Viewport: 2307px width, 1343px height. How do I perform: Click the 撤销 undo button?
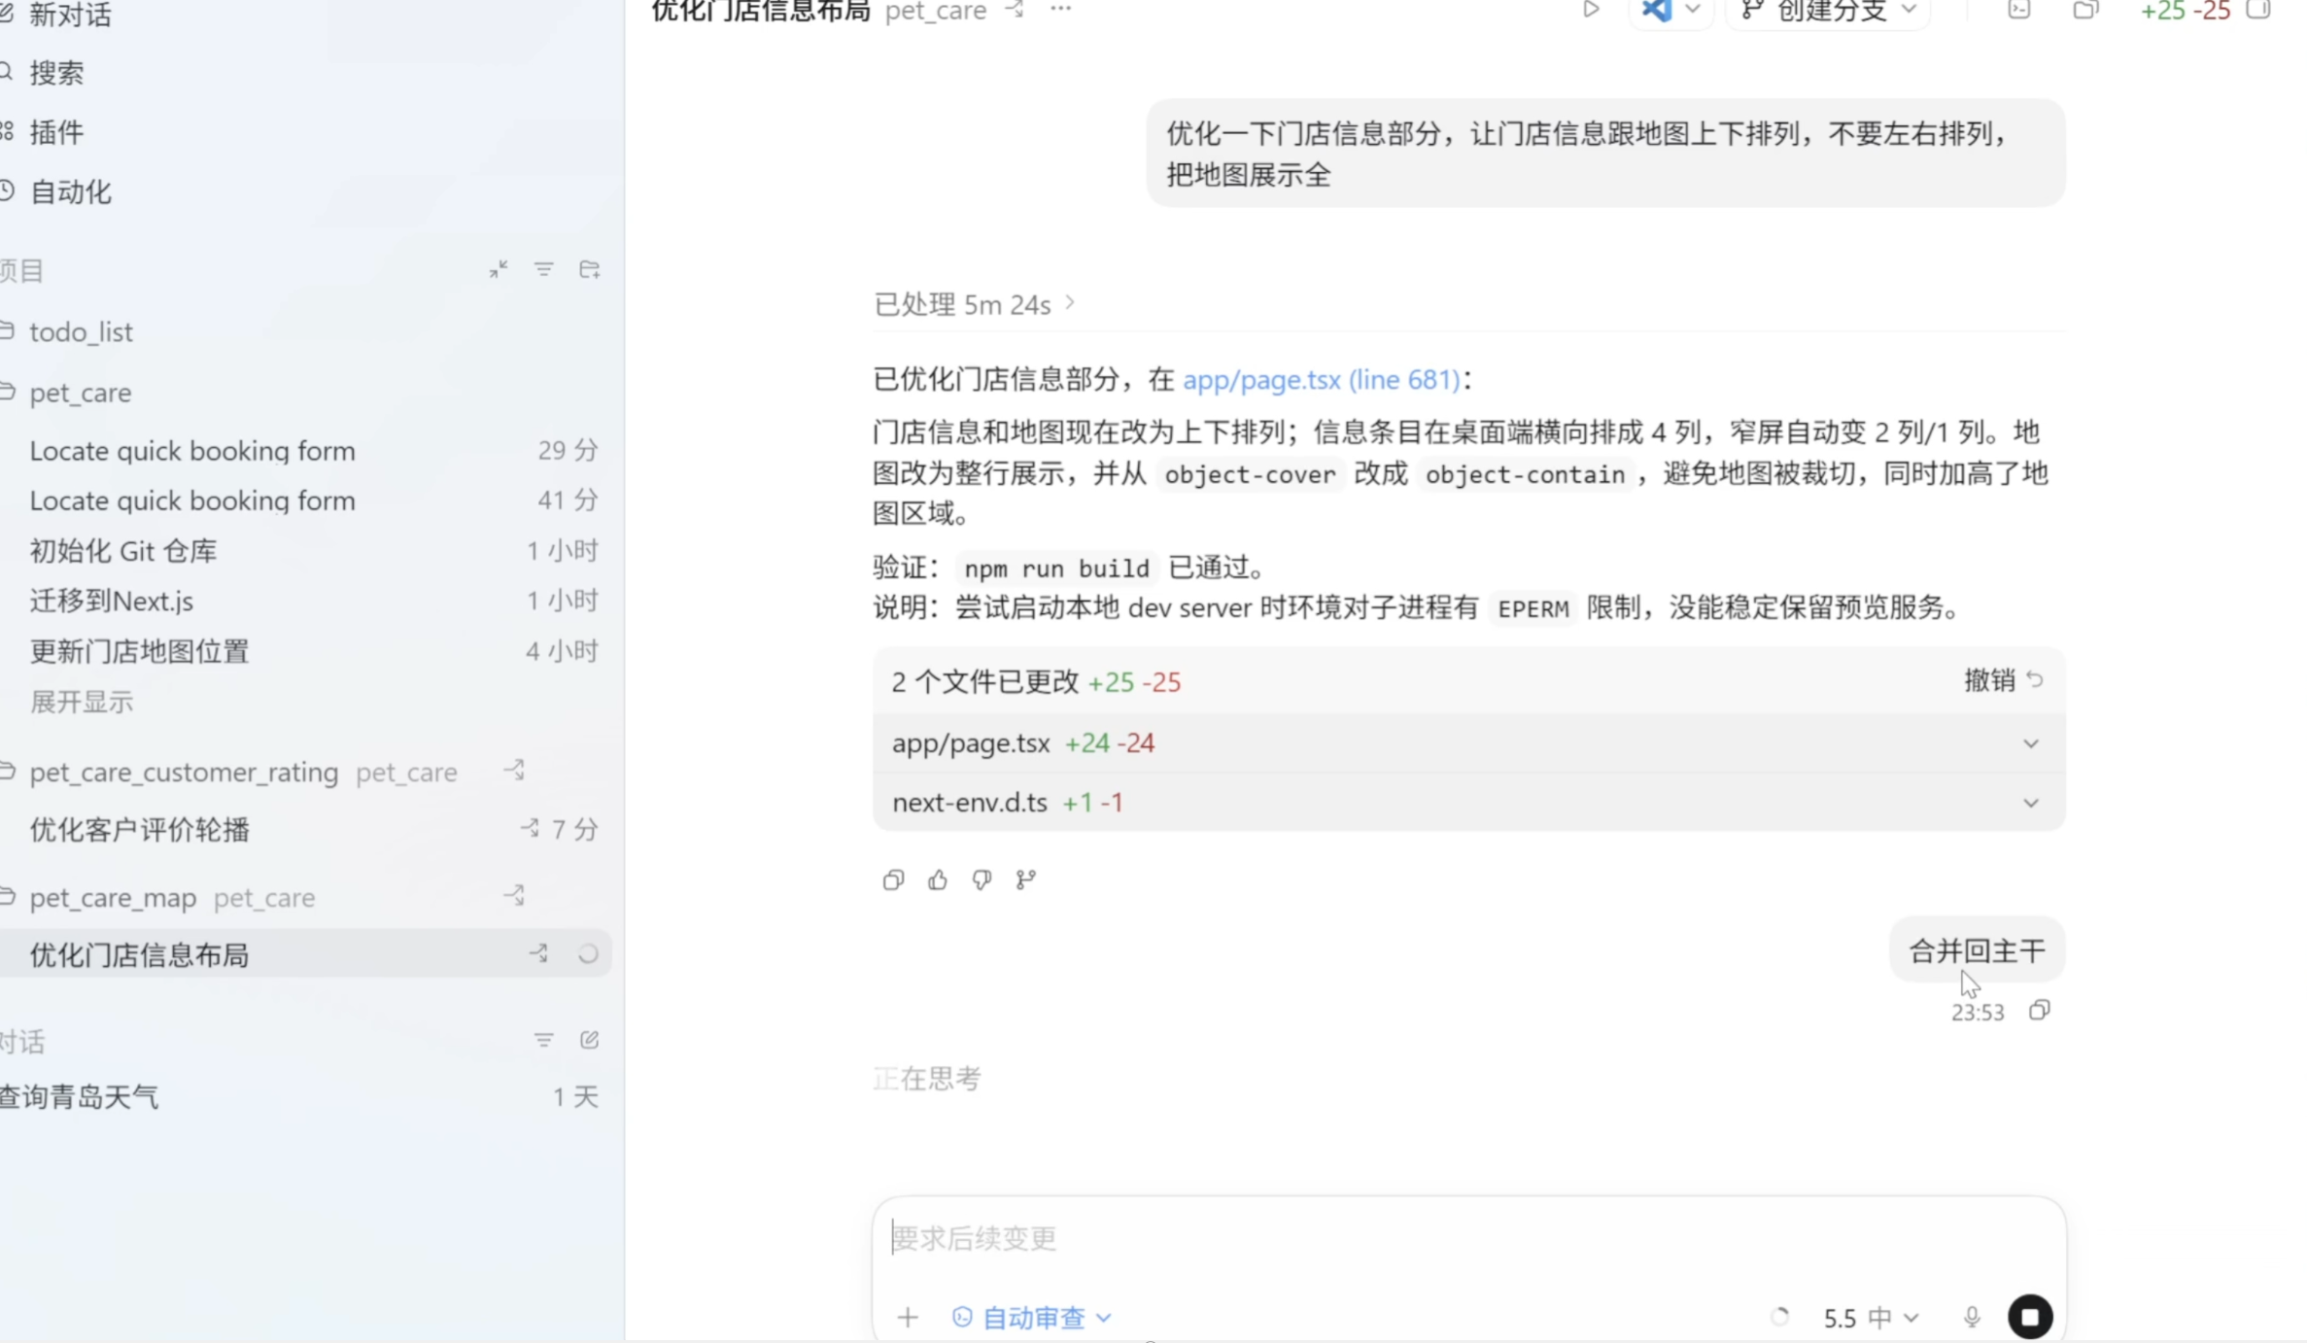click(2003, 680)
